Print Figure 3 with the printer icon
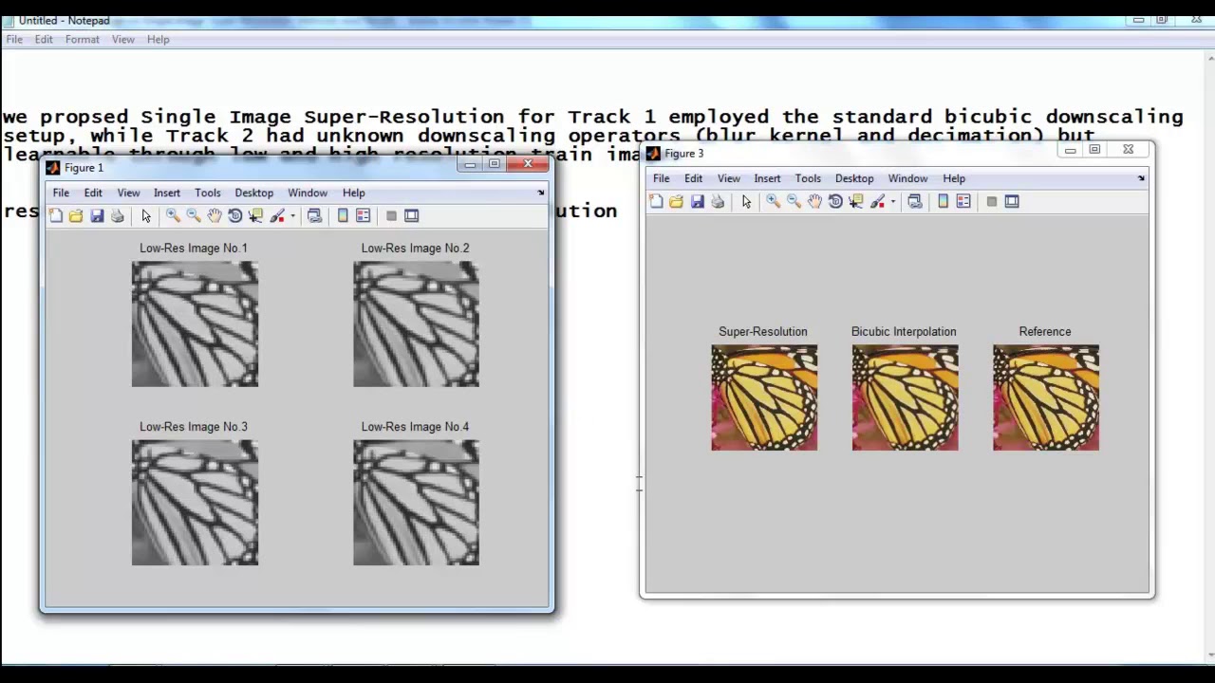Viewport: 1215px width, 683px height. tap(718, 201)
